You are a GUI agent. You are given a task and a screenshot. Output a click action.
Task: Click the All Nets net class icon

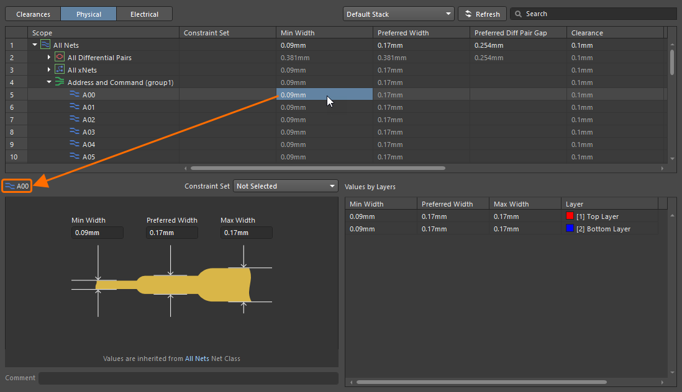[45, 45]
